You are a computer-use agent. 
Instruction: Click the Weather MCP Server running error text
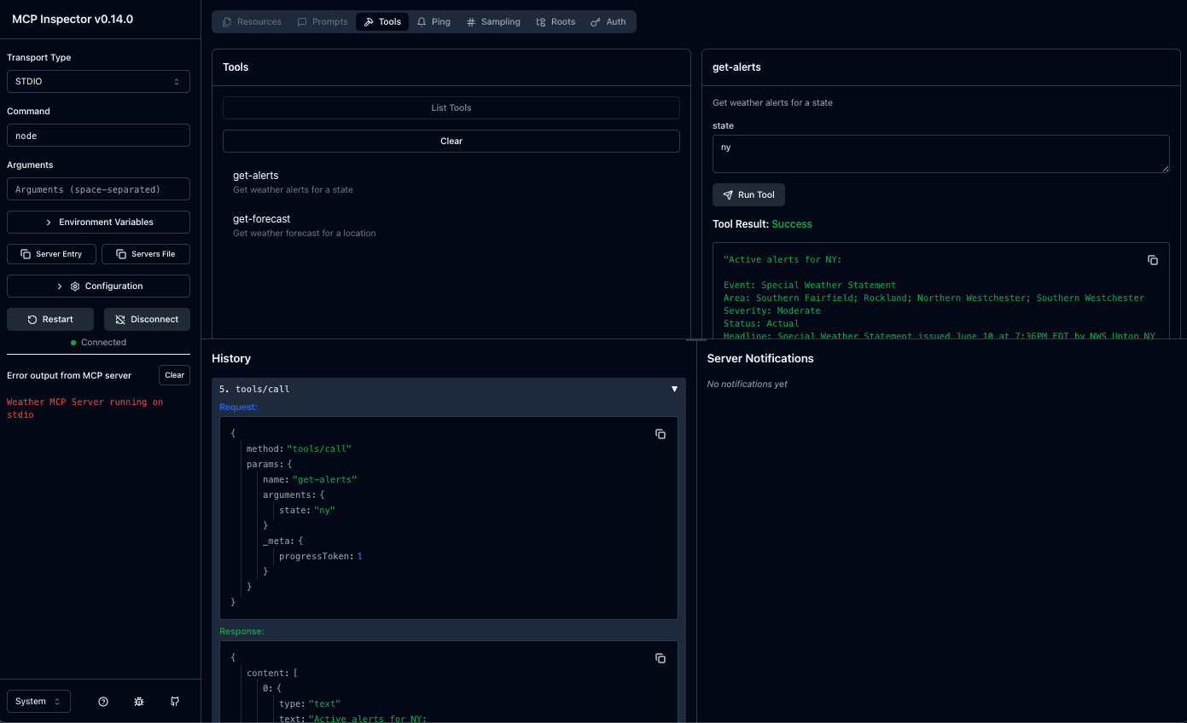(84, 408)
